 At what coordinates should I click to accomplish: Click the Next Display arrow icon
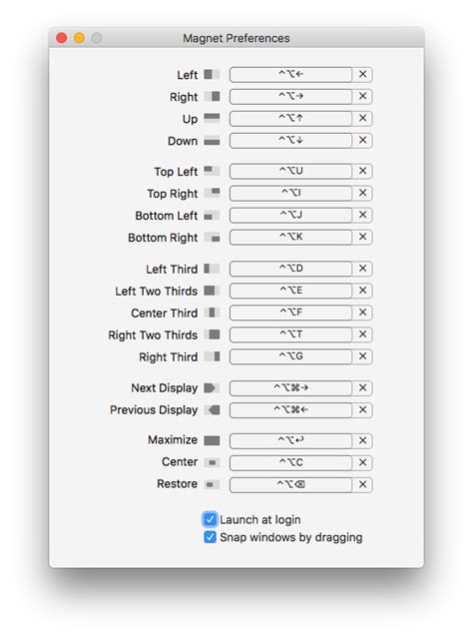click(x=212, y=387)
